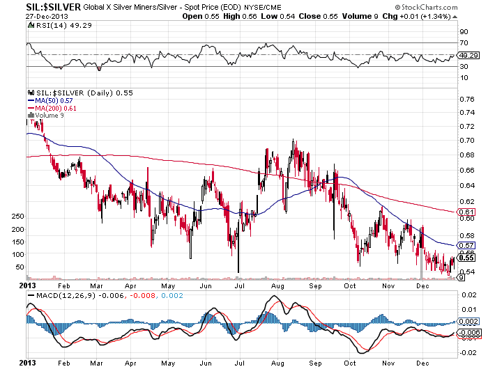Screen dimensions: 488x369
Task: Click the SIL:$SILVER ticker title
Action: point(53,7)
